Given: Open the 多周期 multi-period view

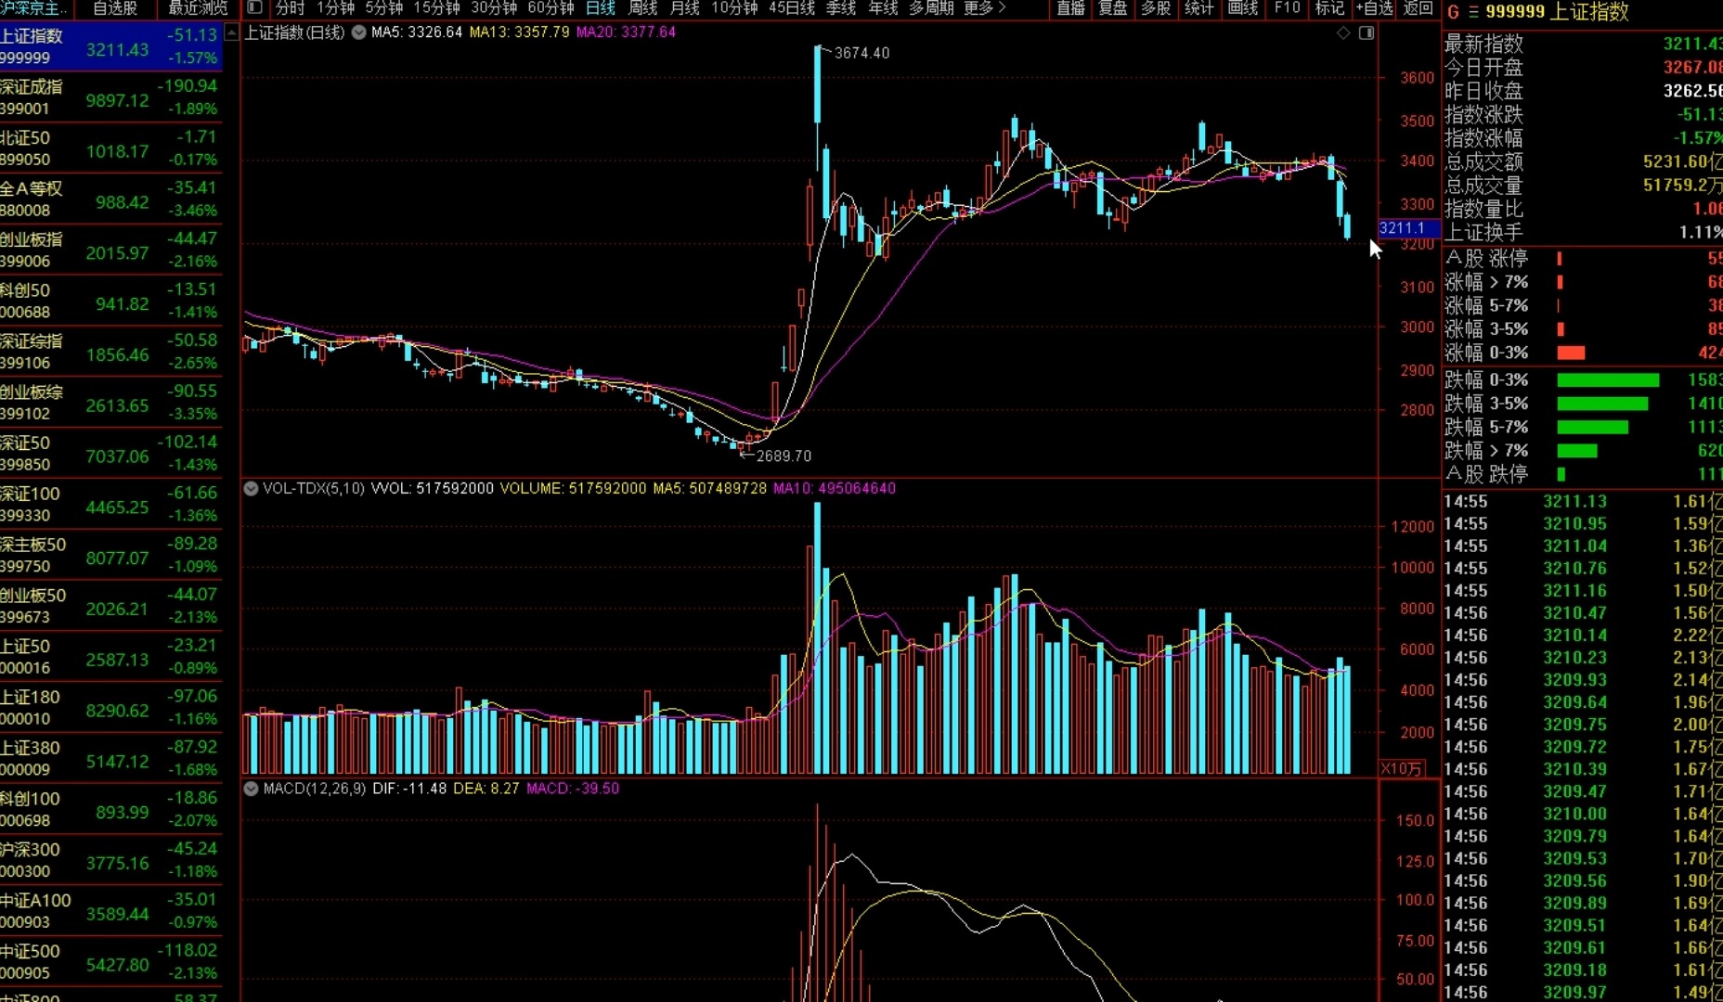Looking at the screenshot, I should pos(931,8).
